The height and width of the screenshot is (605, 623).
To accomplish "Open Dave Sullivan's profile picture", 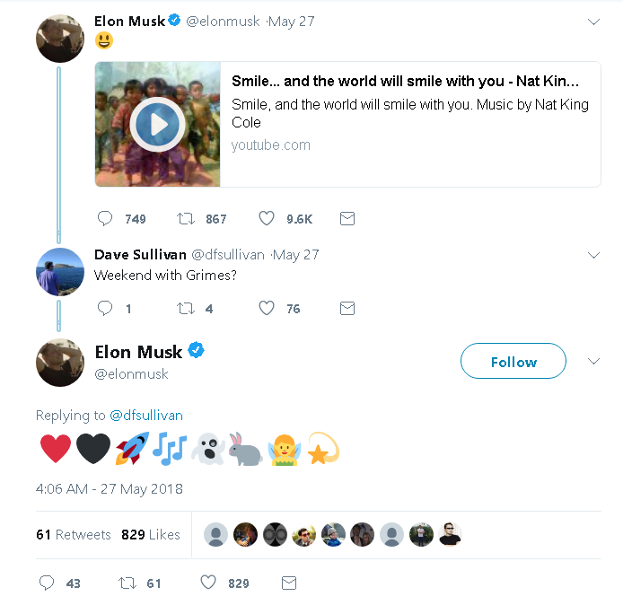I will coord(60,271).
